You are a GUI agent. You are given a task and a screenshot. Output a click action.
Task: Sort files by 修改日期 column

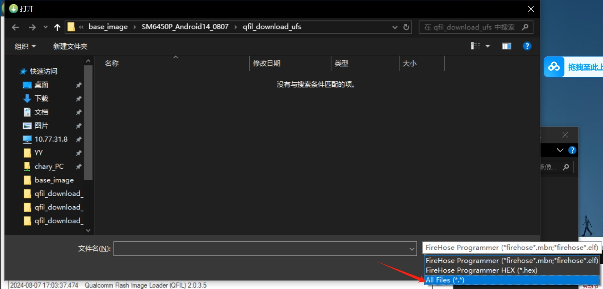pos(267,63)
